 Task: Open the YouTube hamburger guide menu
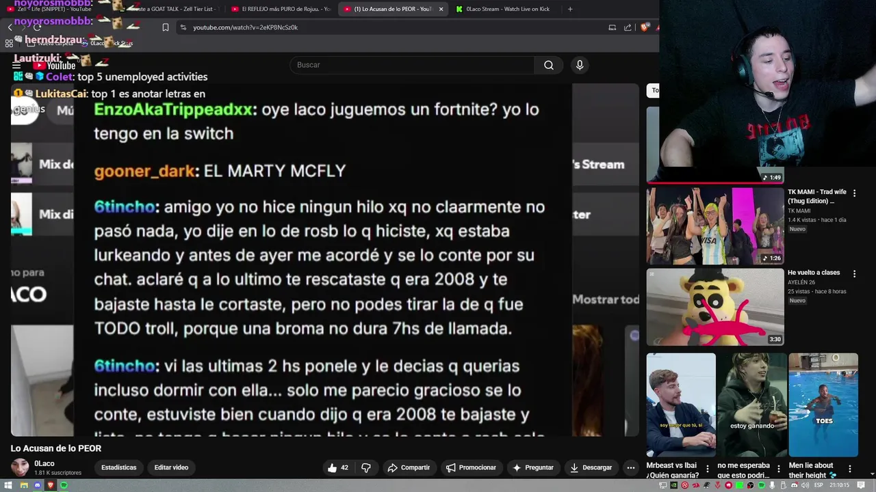pos(16,66)
